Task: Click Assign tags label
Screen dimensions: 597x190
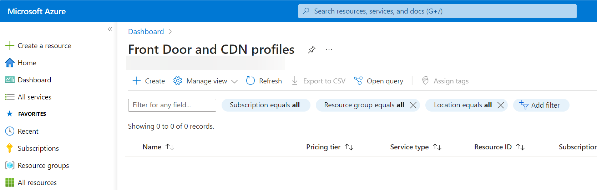Action: (451, 81)
